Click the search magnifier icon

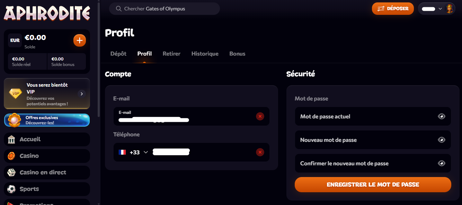coord(119,9)
